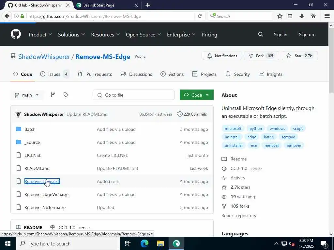Click the Notifications button

(x=222, y=56)
